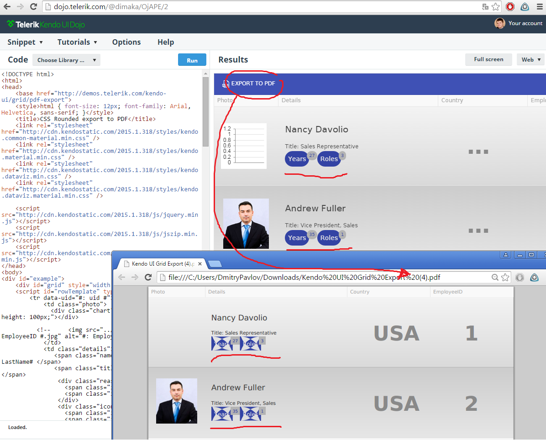Screen dimensions: 546x440
Task: Click the Telerik Kendo UI Dojo logo
Action: (x=46, y=24)
